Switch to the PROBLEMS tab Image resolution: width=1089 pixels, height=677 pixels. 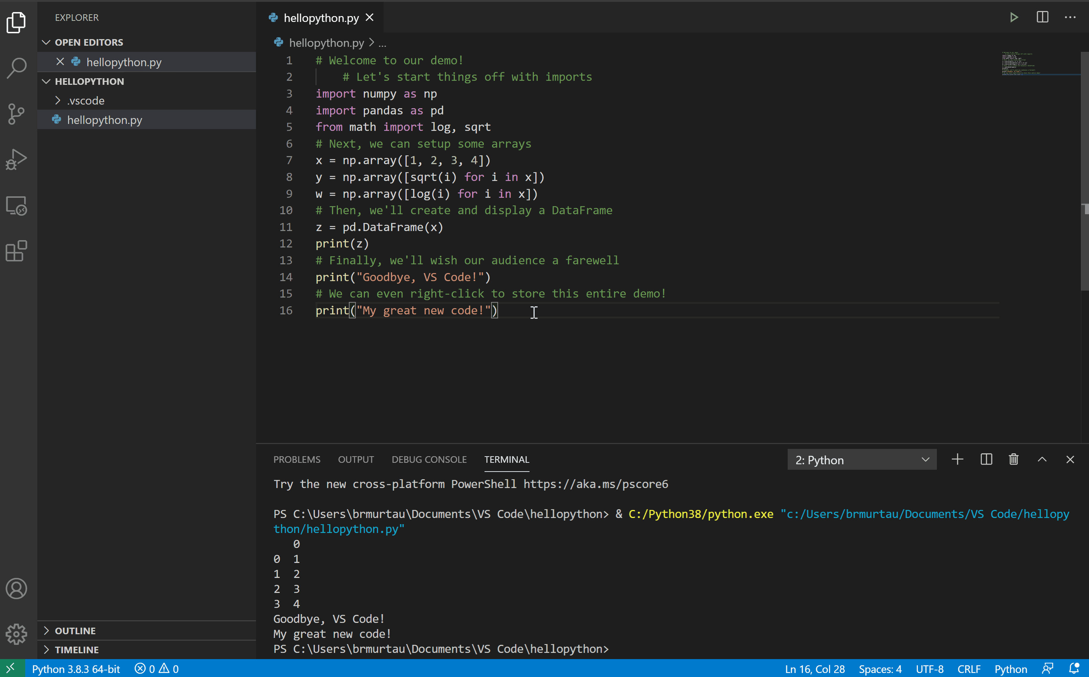297,459
